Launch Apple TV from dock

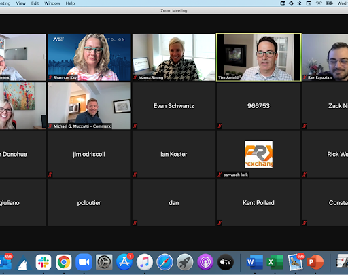226,262
